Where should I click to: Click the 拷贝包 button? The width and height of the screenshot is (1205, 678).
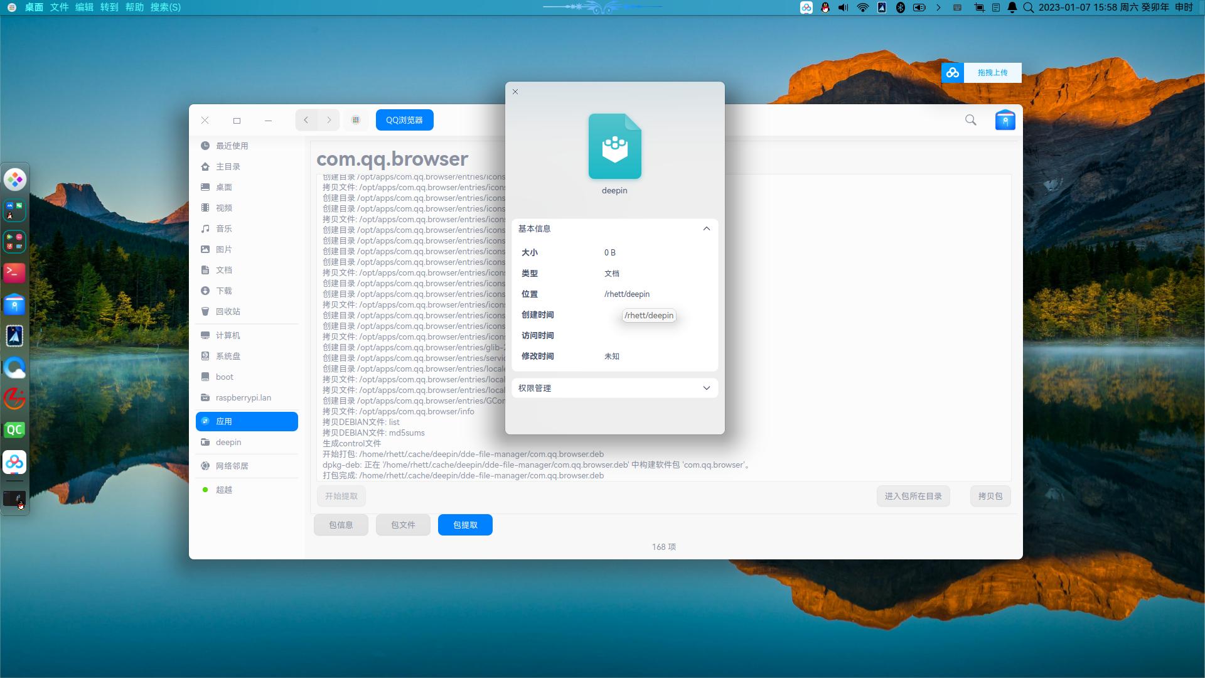pyautogui.click(x=990, y=496)
